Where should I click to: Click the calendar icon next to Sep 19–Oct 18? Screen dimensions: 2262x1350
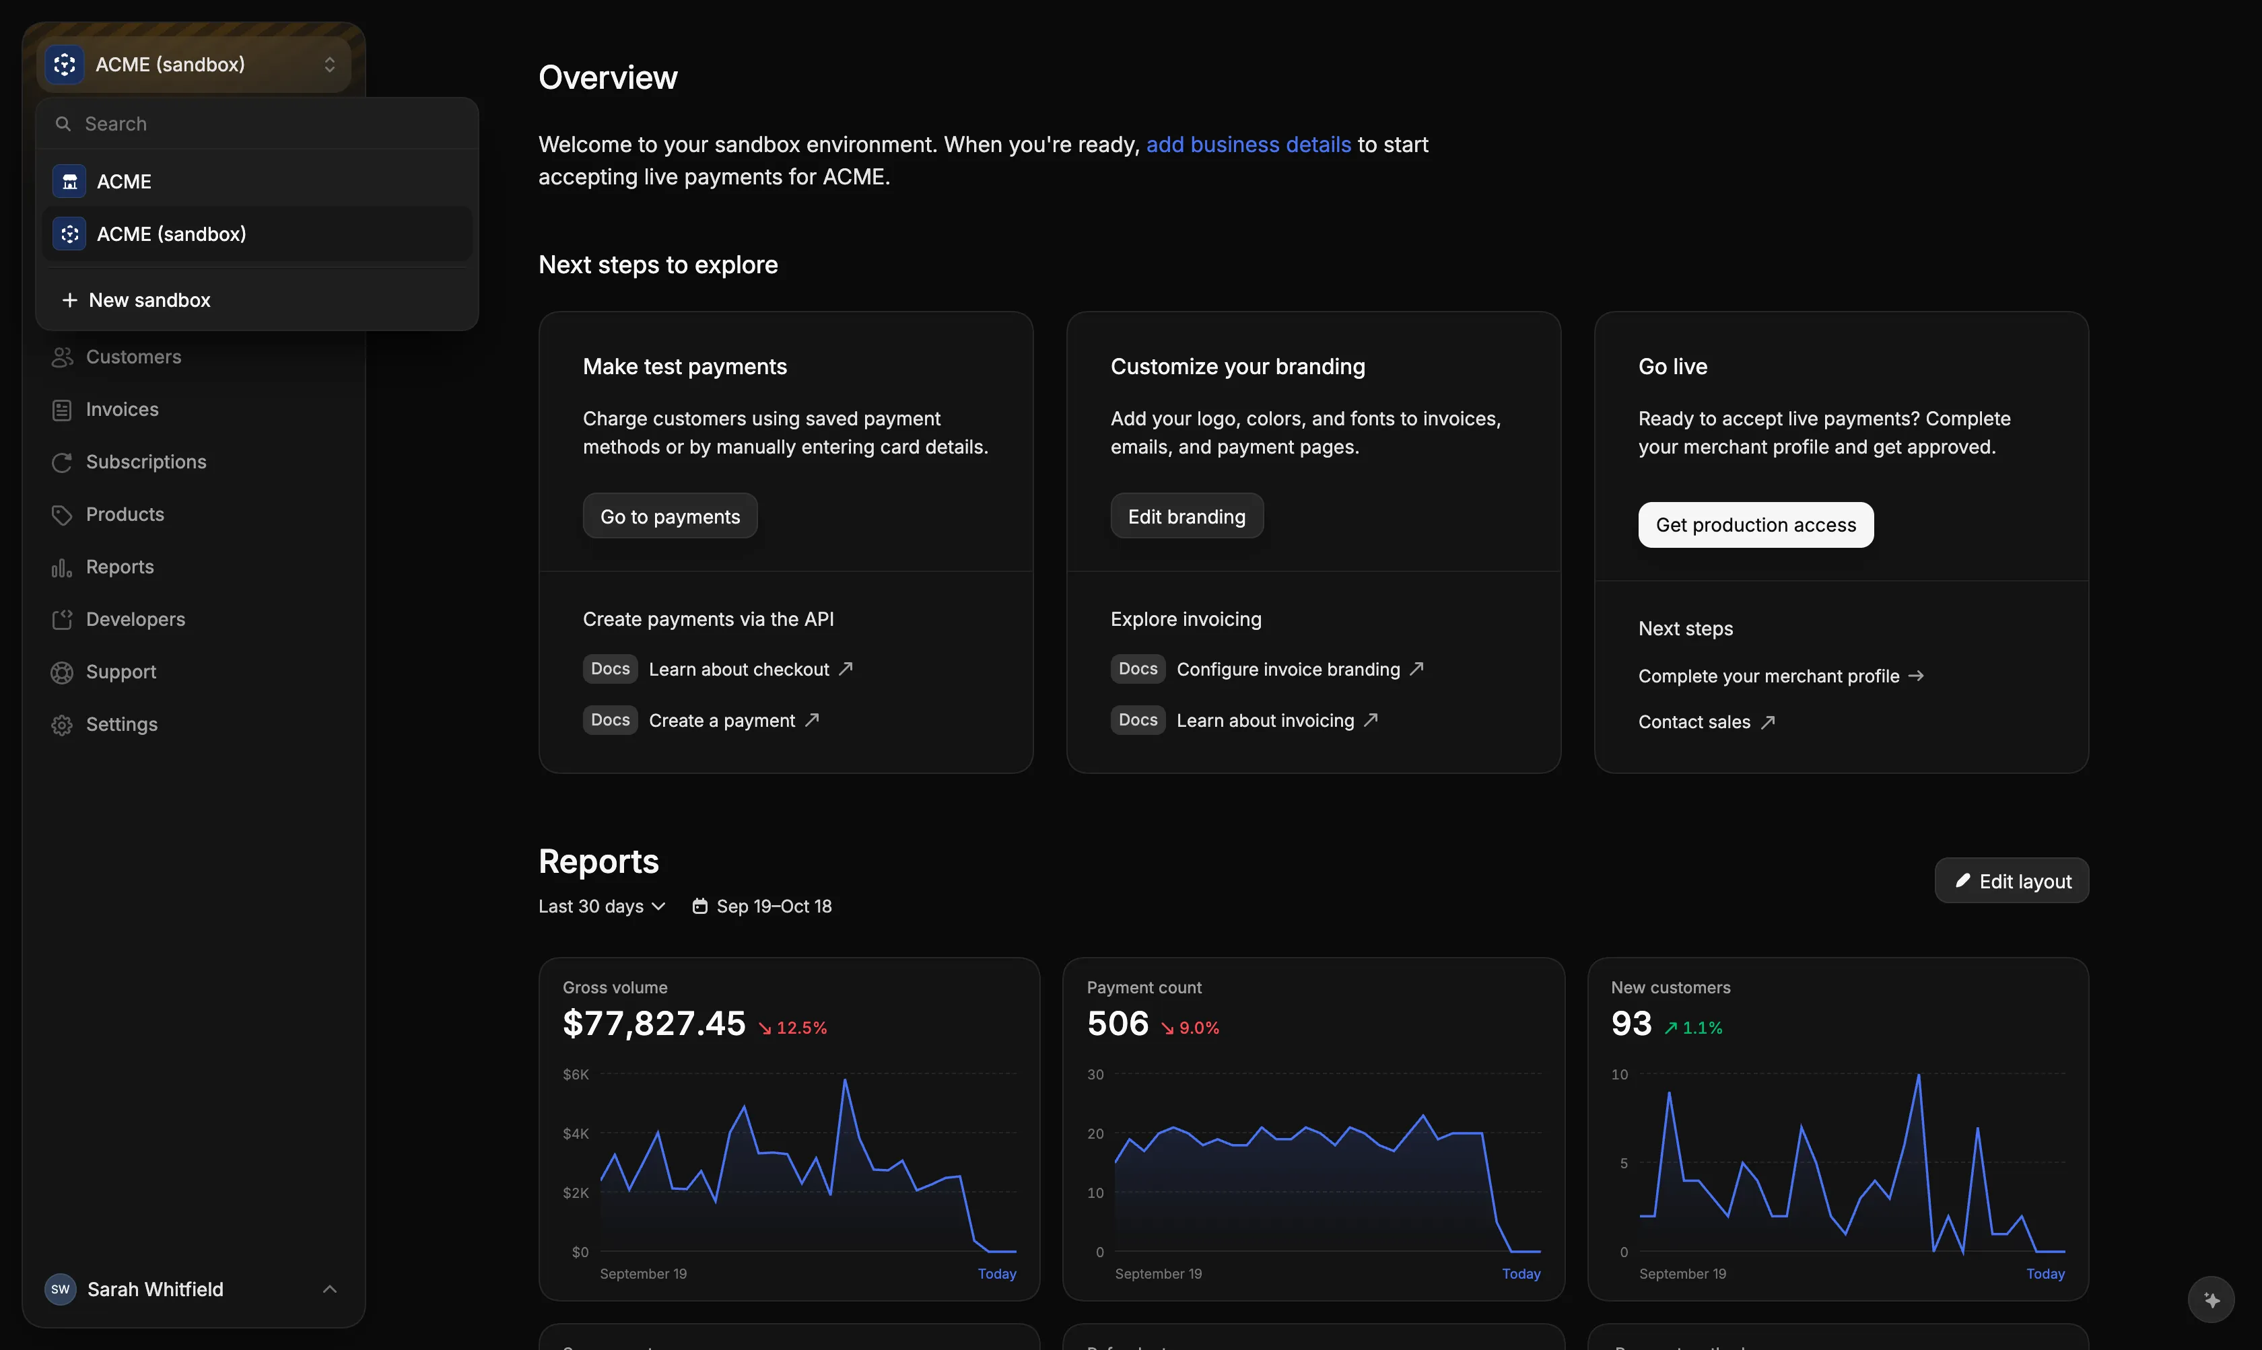click(x=699, y=906)
